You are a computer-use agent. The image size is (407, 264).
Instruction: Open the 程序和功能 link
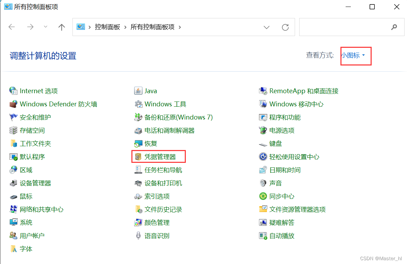285,117
